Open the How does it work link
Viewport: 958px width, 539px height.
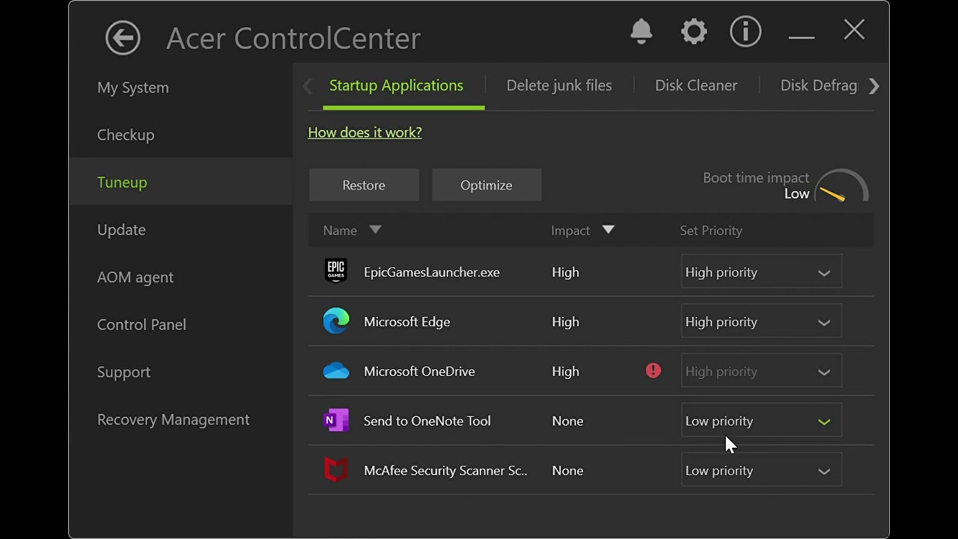pos(364,133)
